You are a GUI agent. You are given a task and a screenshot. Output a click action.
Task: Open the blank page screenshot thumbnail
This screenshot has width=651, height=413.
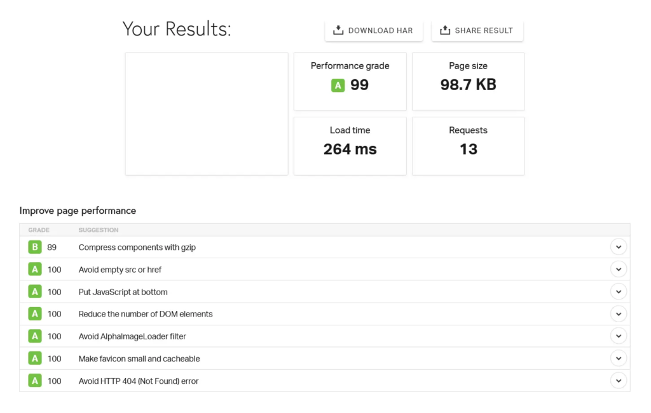(x=207, y=114)
